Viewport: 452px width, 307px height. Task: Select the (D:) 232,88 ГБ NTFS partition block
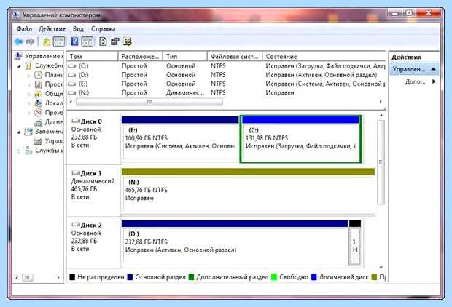[x=235, y=243]
